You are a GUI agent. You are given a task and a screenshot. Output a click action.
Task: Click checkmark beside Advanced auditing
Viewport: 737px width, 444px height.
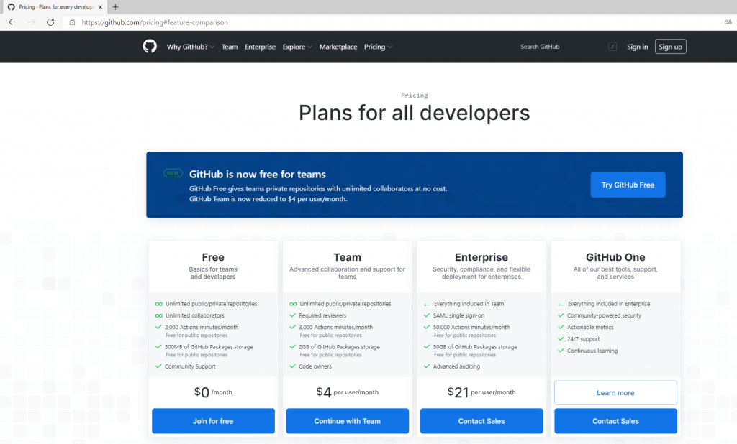(x=427, y=366)
